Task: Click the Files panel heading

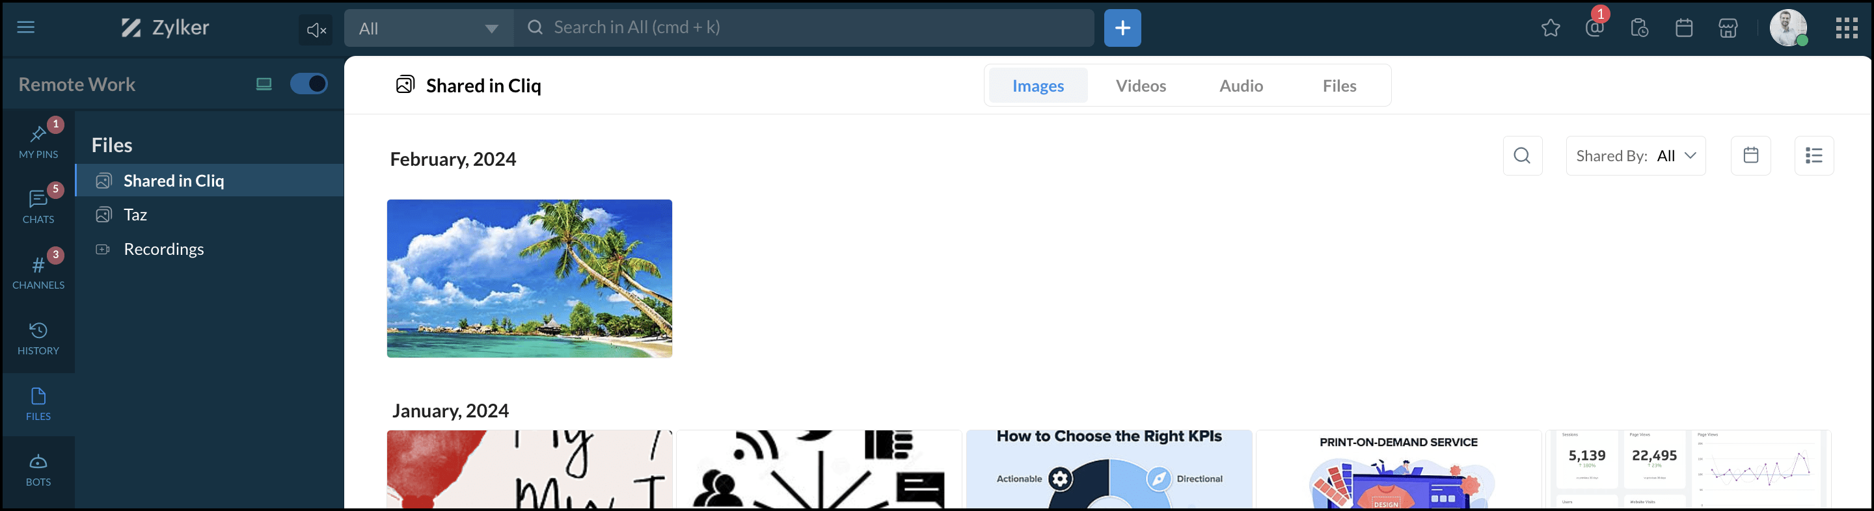Action: click(x=112, y=146)
